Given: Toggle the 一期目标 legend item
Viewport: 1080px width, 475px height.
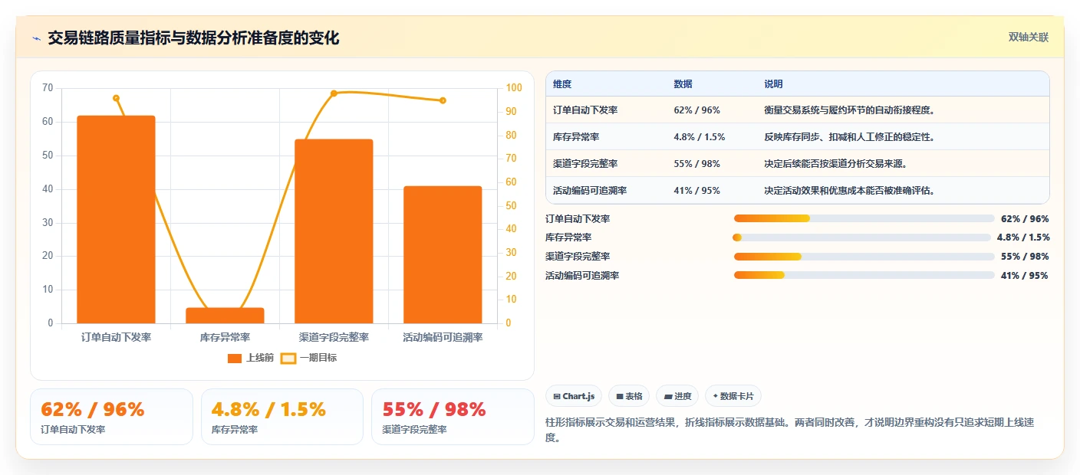Looking at the screenshot, I should point(308,358).
